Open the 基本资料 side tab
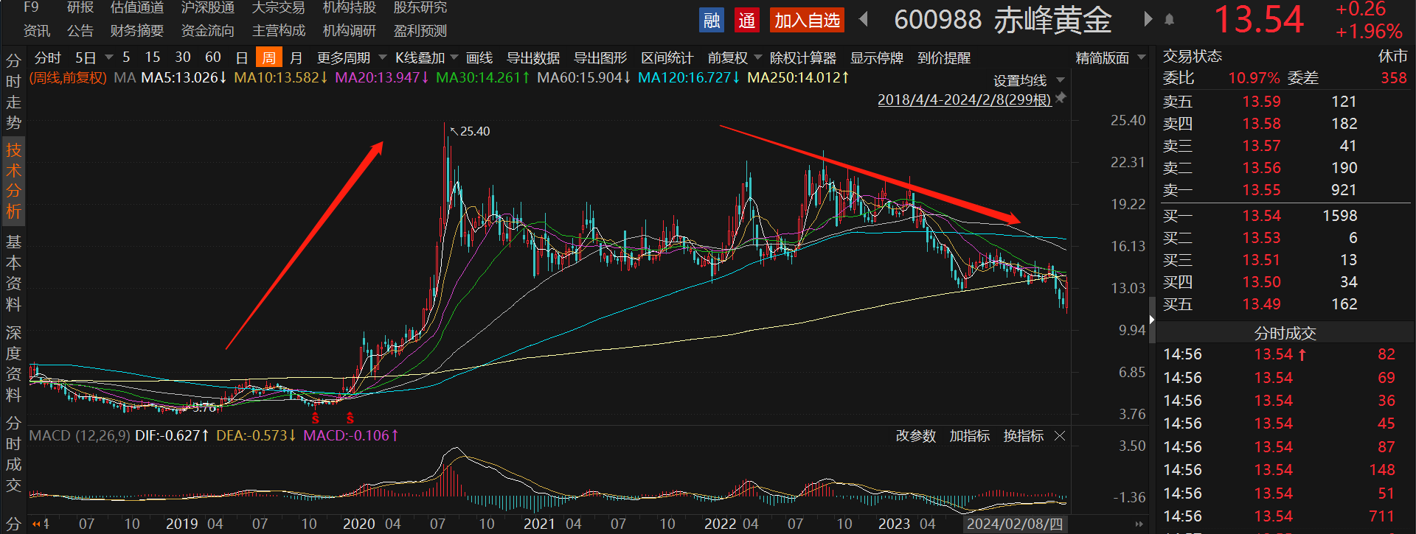This screenshot has width=1416, height=534. click(13, 273)
